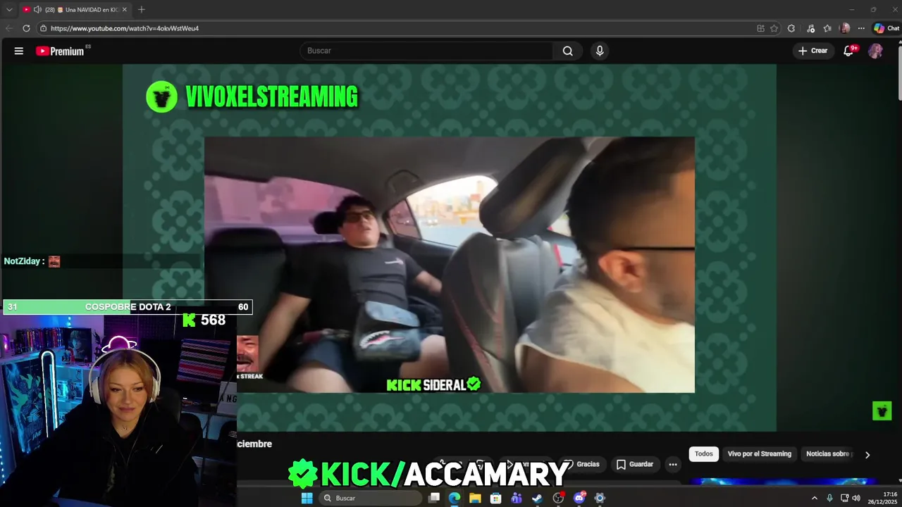Viewport: 902px width, 507px height.
Task: Open the favorites list icon
Action: click(x=827, y=28)
